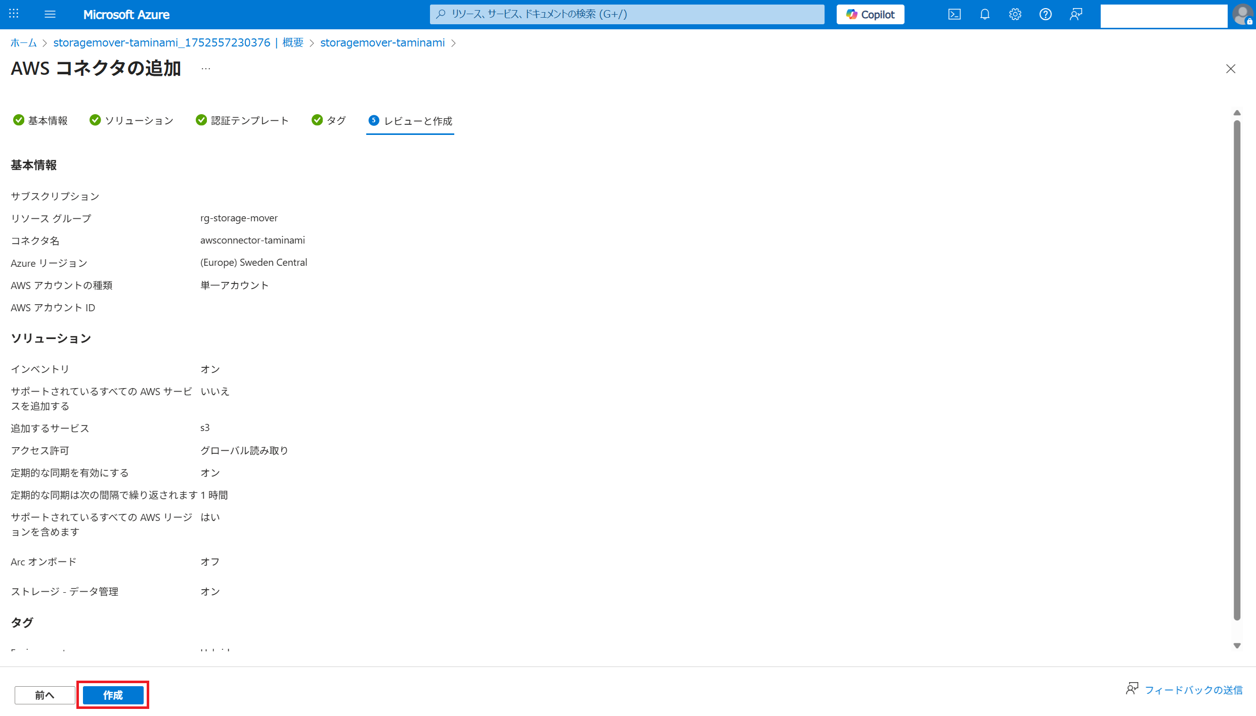Switch to ソリューション tab

pos(132,120)
